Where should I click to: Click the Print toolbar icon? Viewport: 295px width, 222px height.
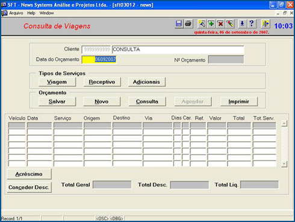pyautogui.click(x=188, y=24)
